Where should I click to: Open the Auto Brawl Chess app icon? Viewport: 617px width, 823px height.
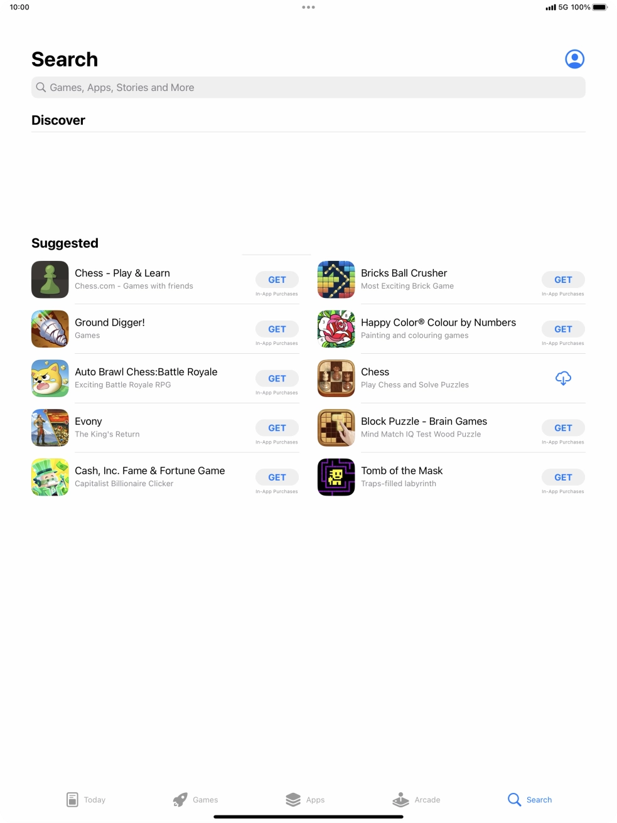click(50, 378)
